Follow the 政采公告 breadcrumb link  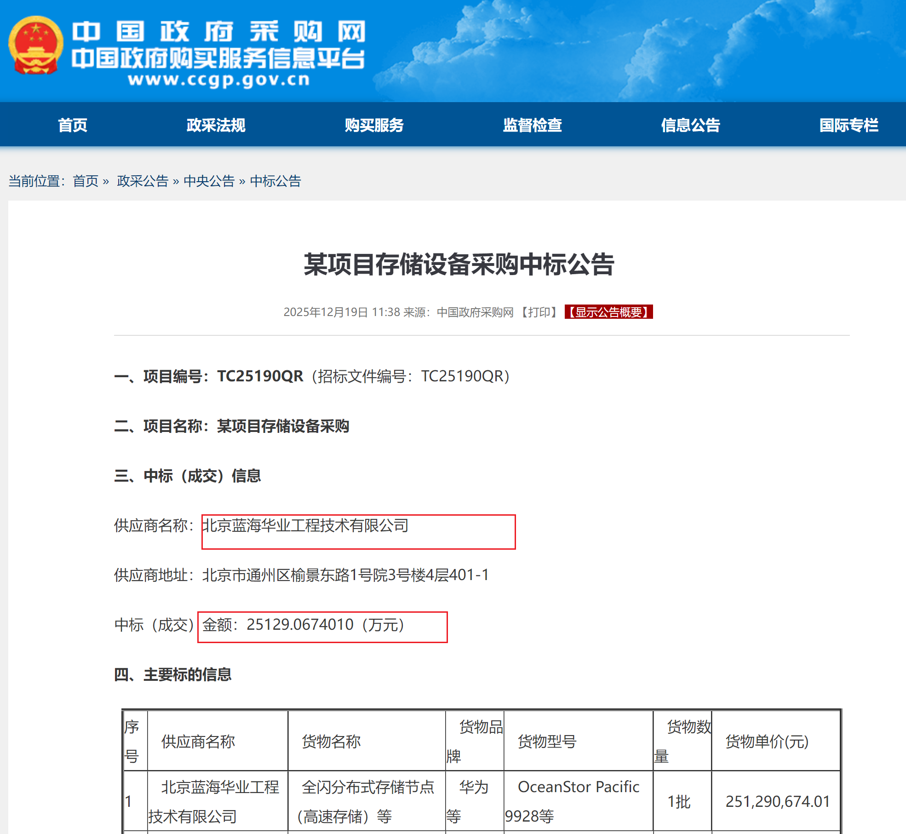click(x=143, y=181)
